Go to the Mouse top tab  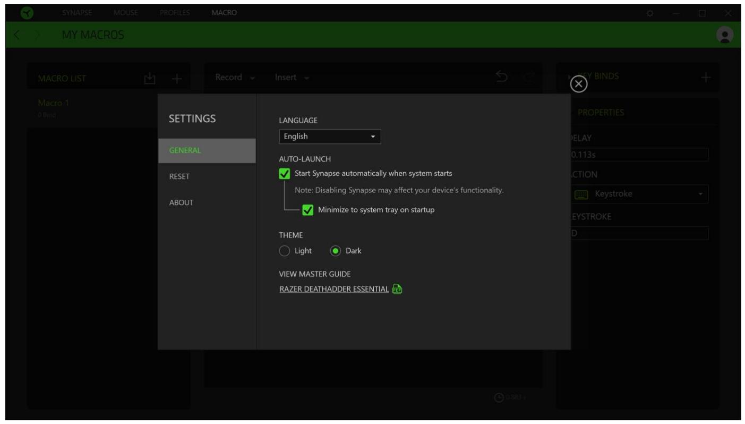click(125, 12)
